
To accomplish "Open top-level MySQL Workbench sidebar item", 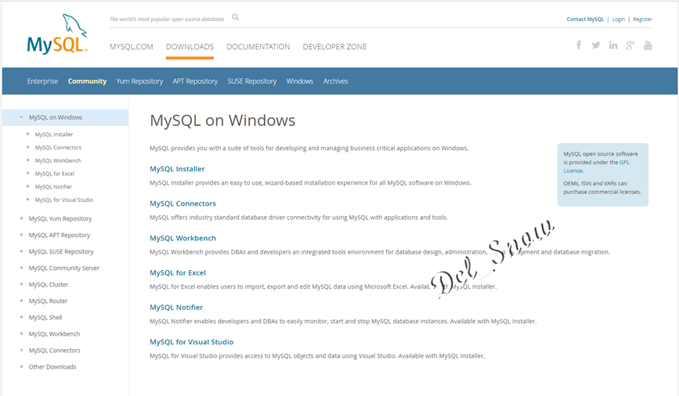I will click(x=55, y=333).
